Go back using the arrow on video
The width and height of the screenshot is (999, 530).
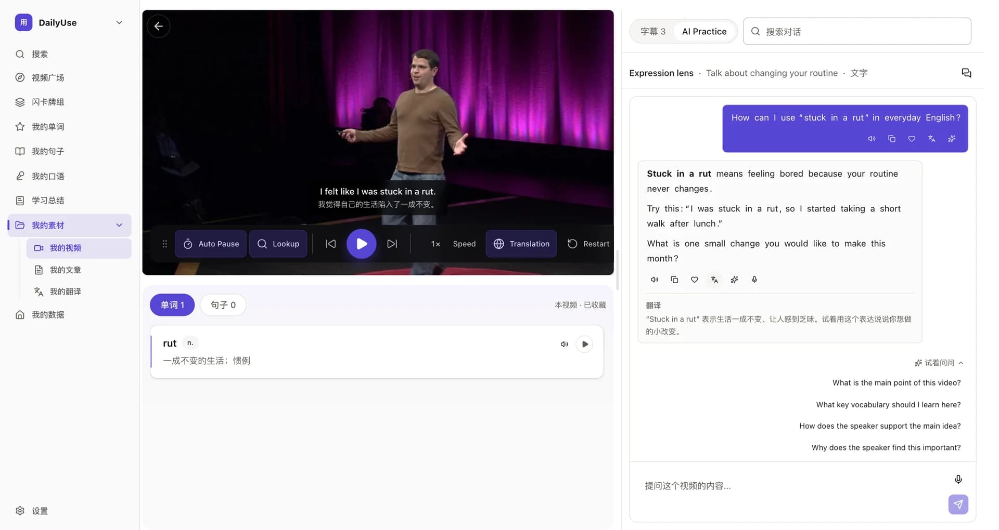coord(159,26)
